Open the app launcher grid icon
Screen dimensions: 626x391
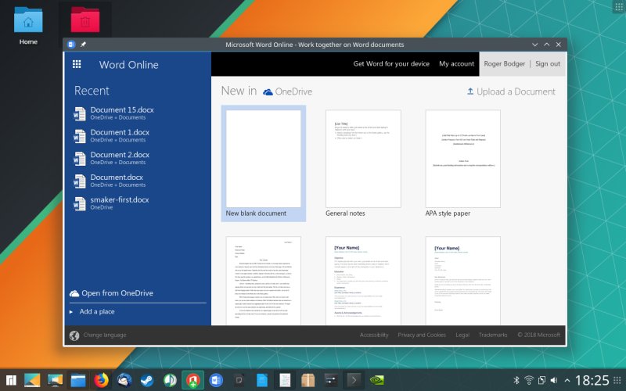coord(77,64)
